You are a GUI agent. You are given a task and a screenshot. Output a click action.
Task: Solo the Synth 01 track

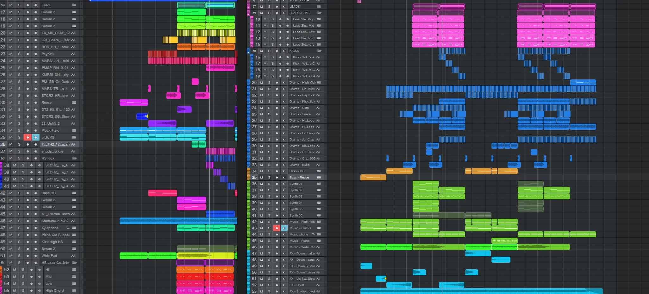click(269, 184)
